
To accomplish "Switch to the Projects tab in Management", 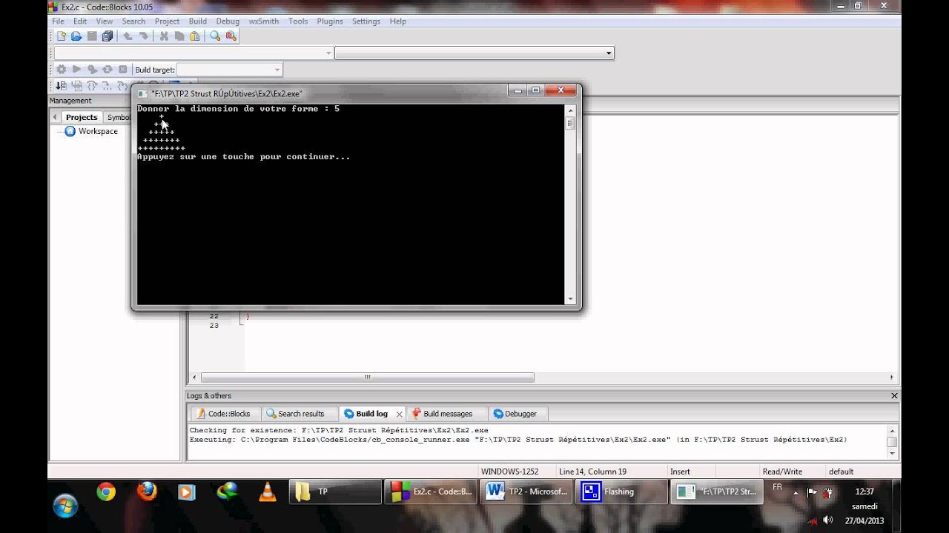I will point(82,117).
